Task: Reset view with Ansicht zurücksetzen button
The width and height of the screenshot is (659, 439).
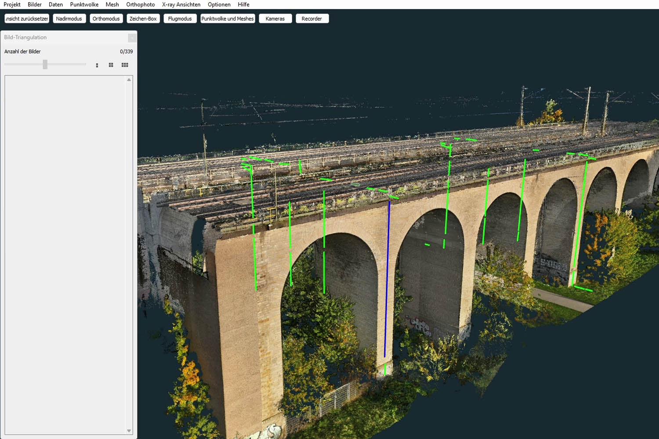Action: 27,18
